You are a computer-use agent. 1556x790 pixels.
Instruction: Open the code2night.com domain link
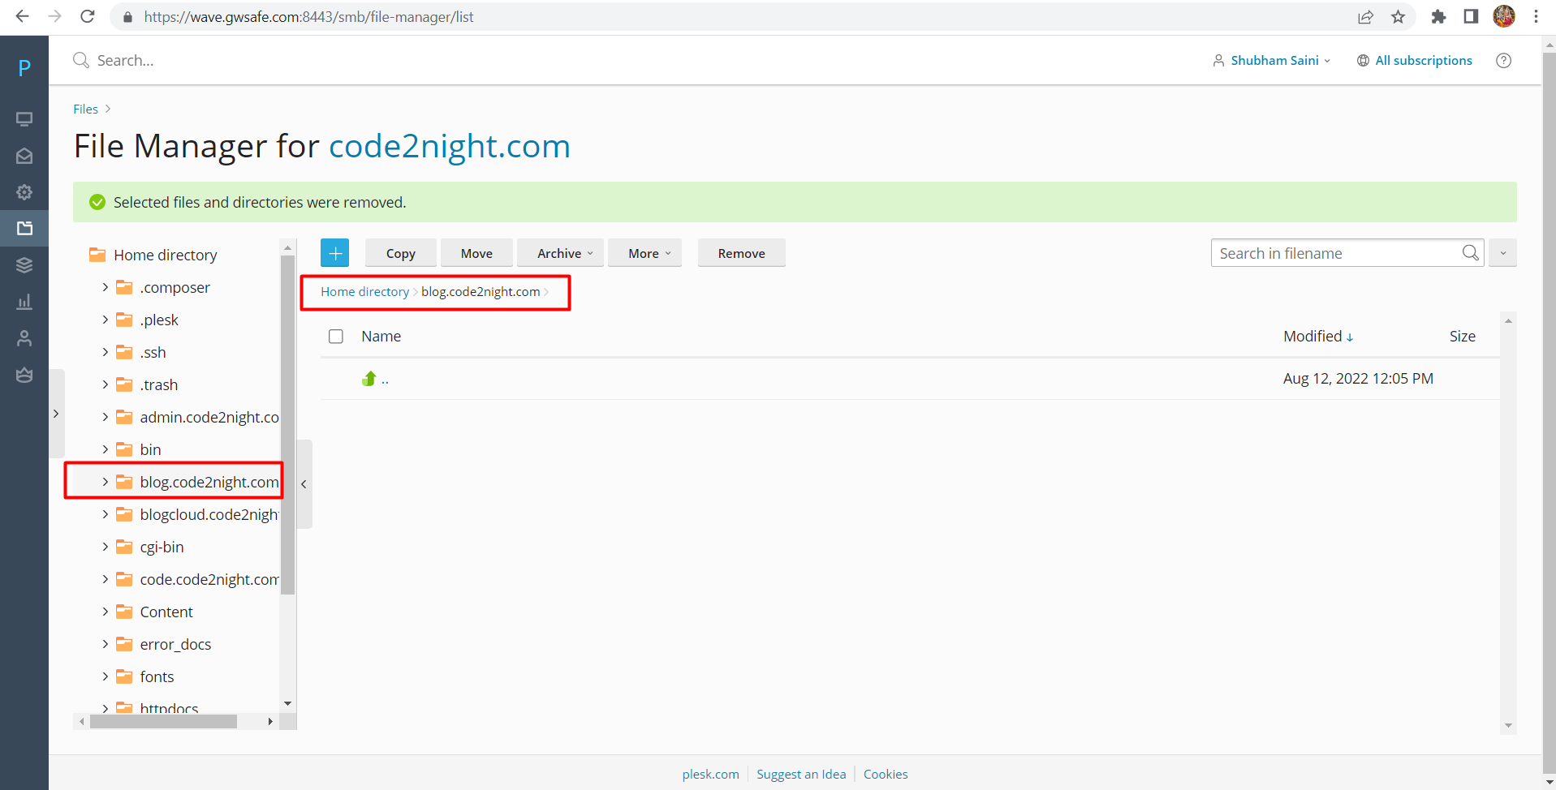click(450, 146)
